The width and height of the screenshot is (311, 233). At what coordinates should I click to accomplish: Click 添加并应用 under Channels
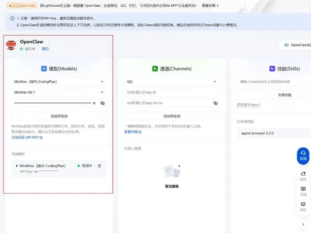pos(172,116)
